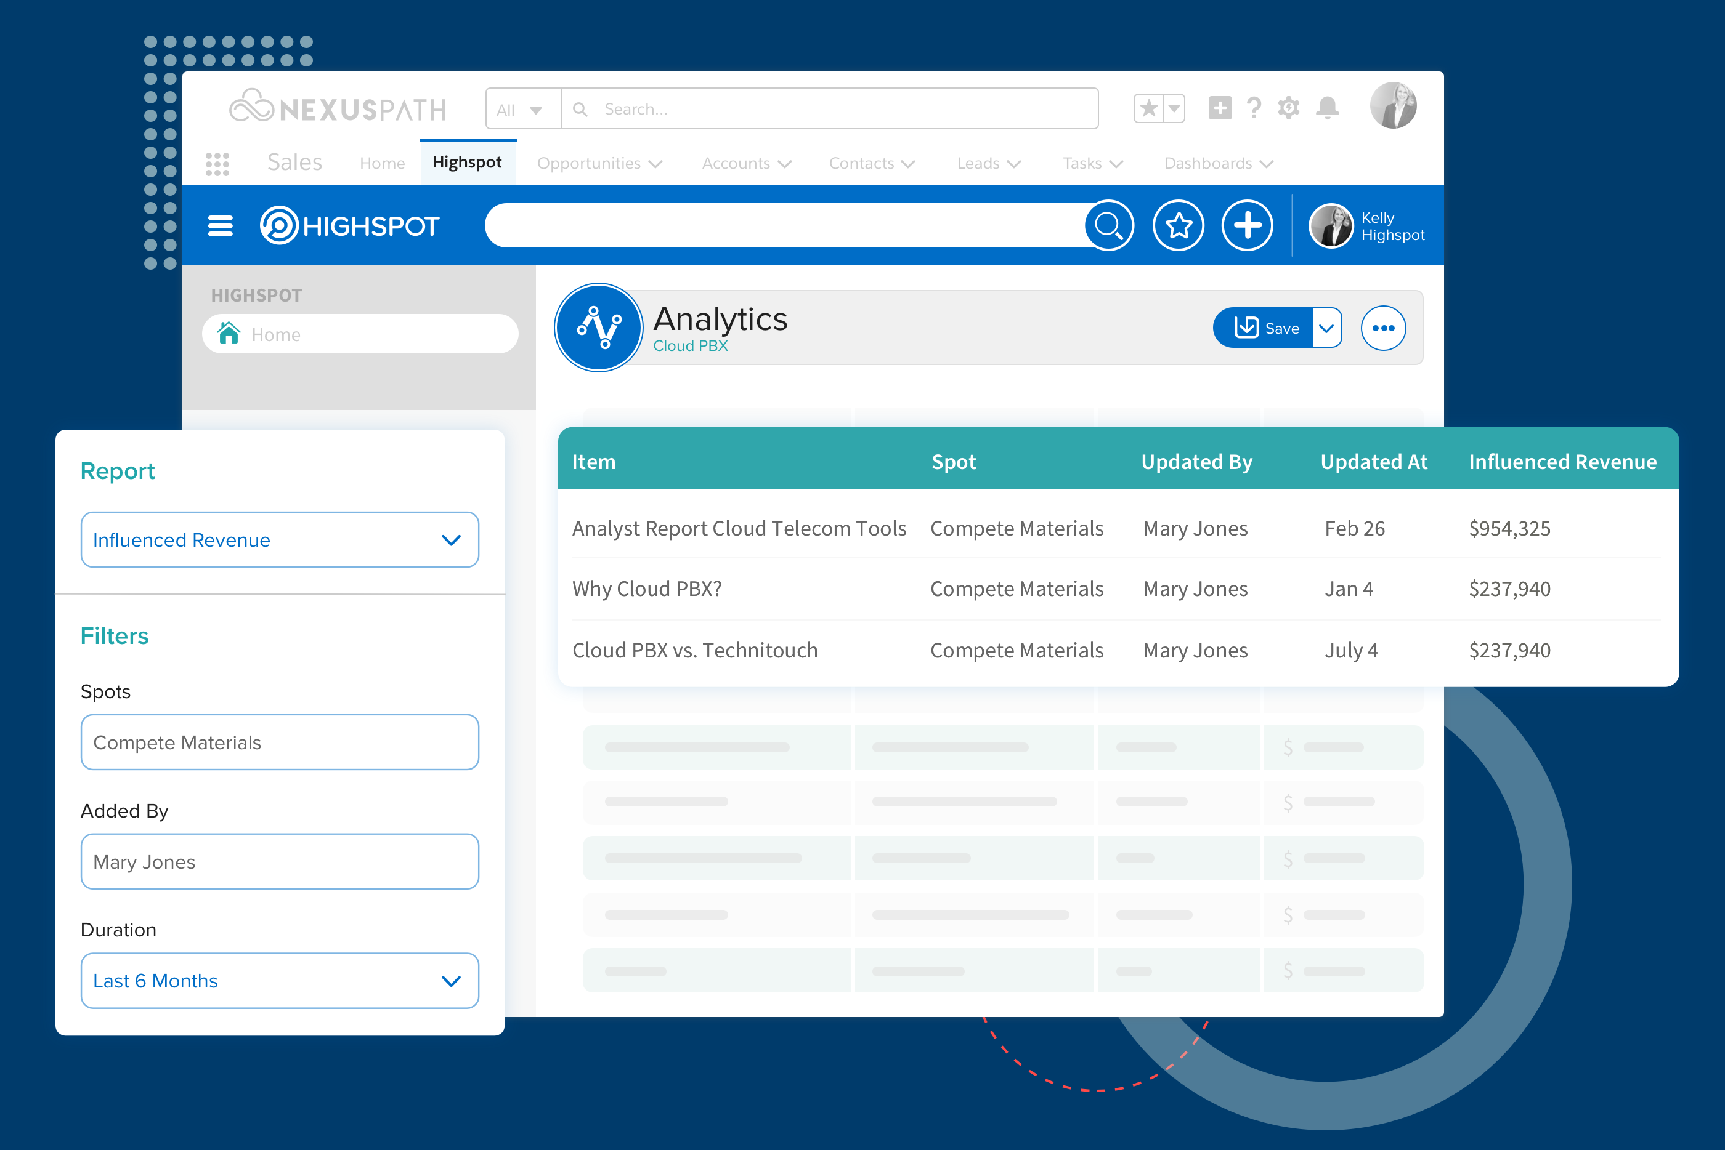Select the Home icon in the Highspot sidebar

230,334
